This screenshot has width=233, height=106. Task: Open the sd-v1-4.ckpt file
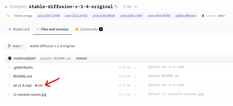(x=22, y=85)
